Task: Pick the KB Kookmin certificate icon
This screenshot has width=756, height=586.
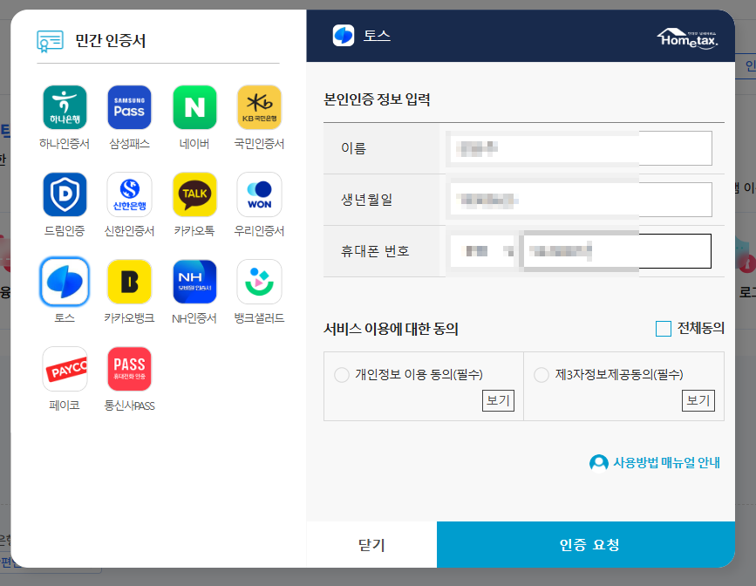Action: pyautogui.click(x=259, y=107)
